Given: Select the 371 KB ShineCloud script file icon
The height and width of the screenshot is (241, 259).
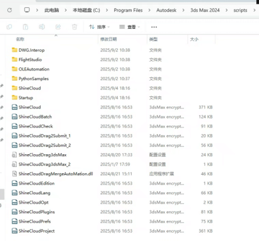Looking at the screenshot, I should pyautogui.click(x=15, y=107).
